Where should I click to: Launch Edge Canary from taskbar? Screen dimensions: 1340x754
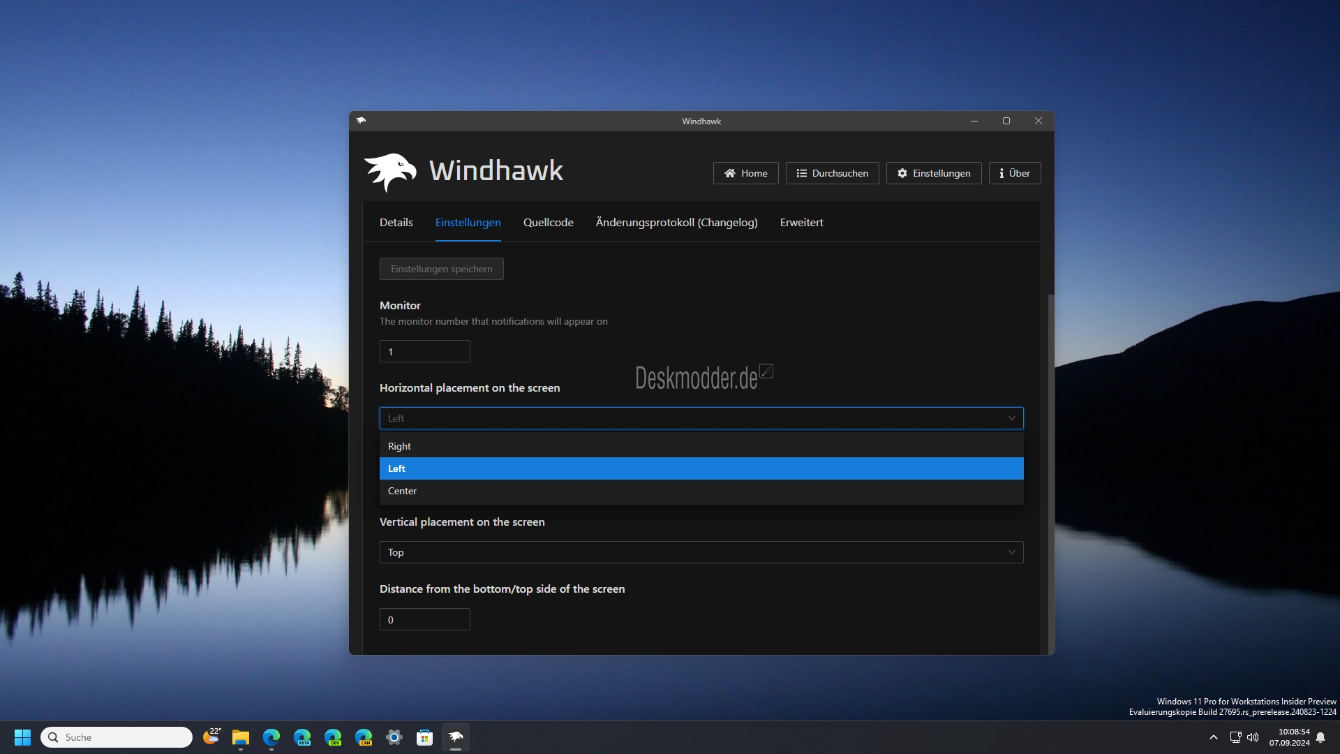[364, 737]
